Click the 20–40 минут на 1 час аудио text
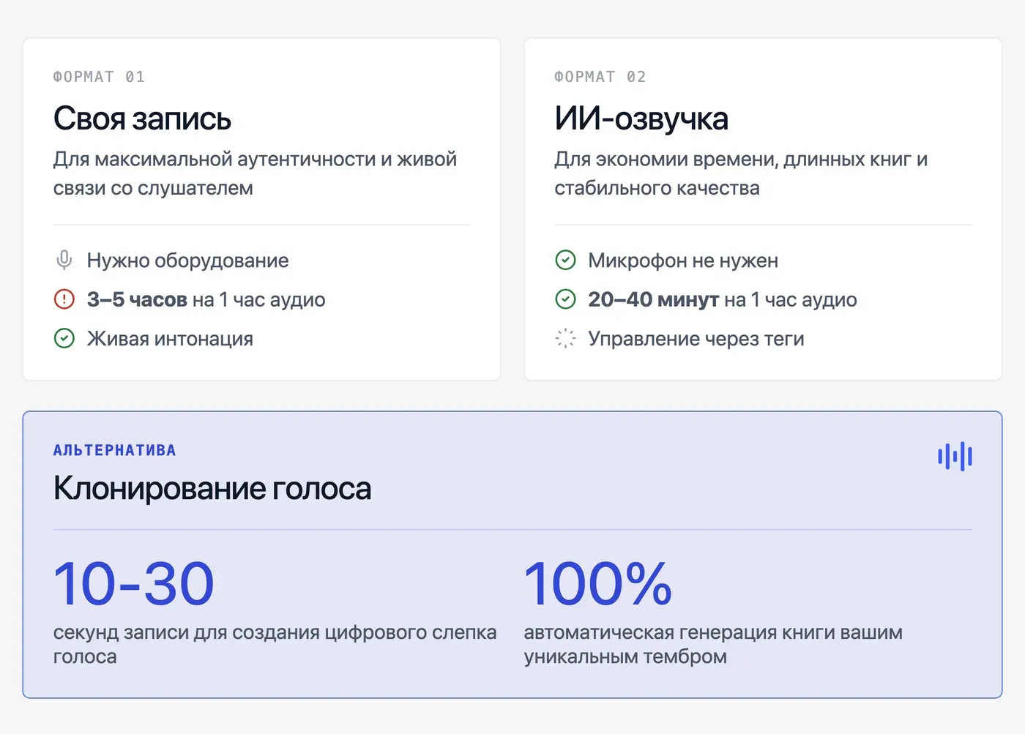Screen dimensions: 1025x734 722,299
